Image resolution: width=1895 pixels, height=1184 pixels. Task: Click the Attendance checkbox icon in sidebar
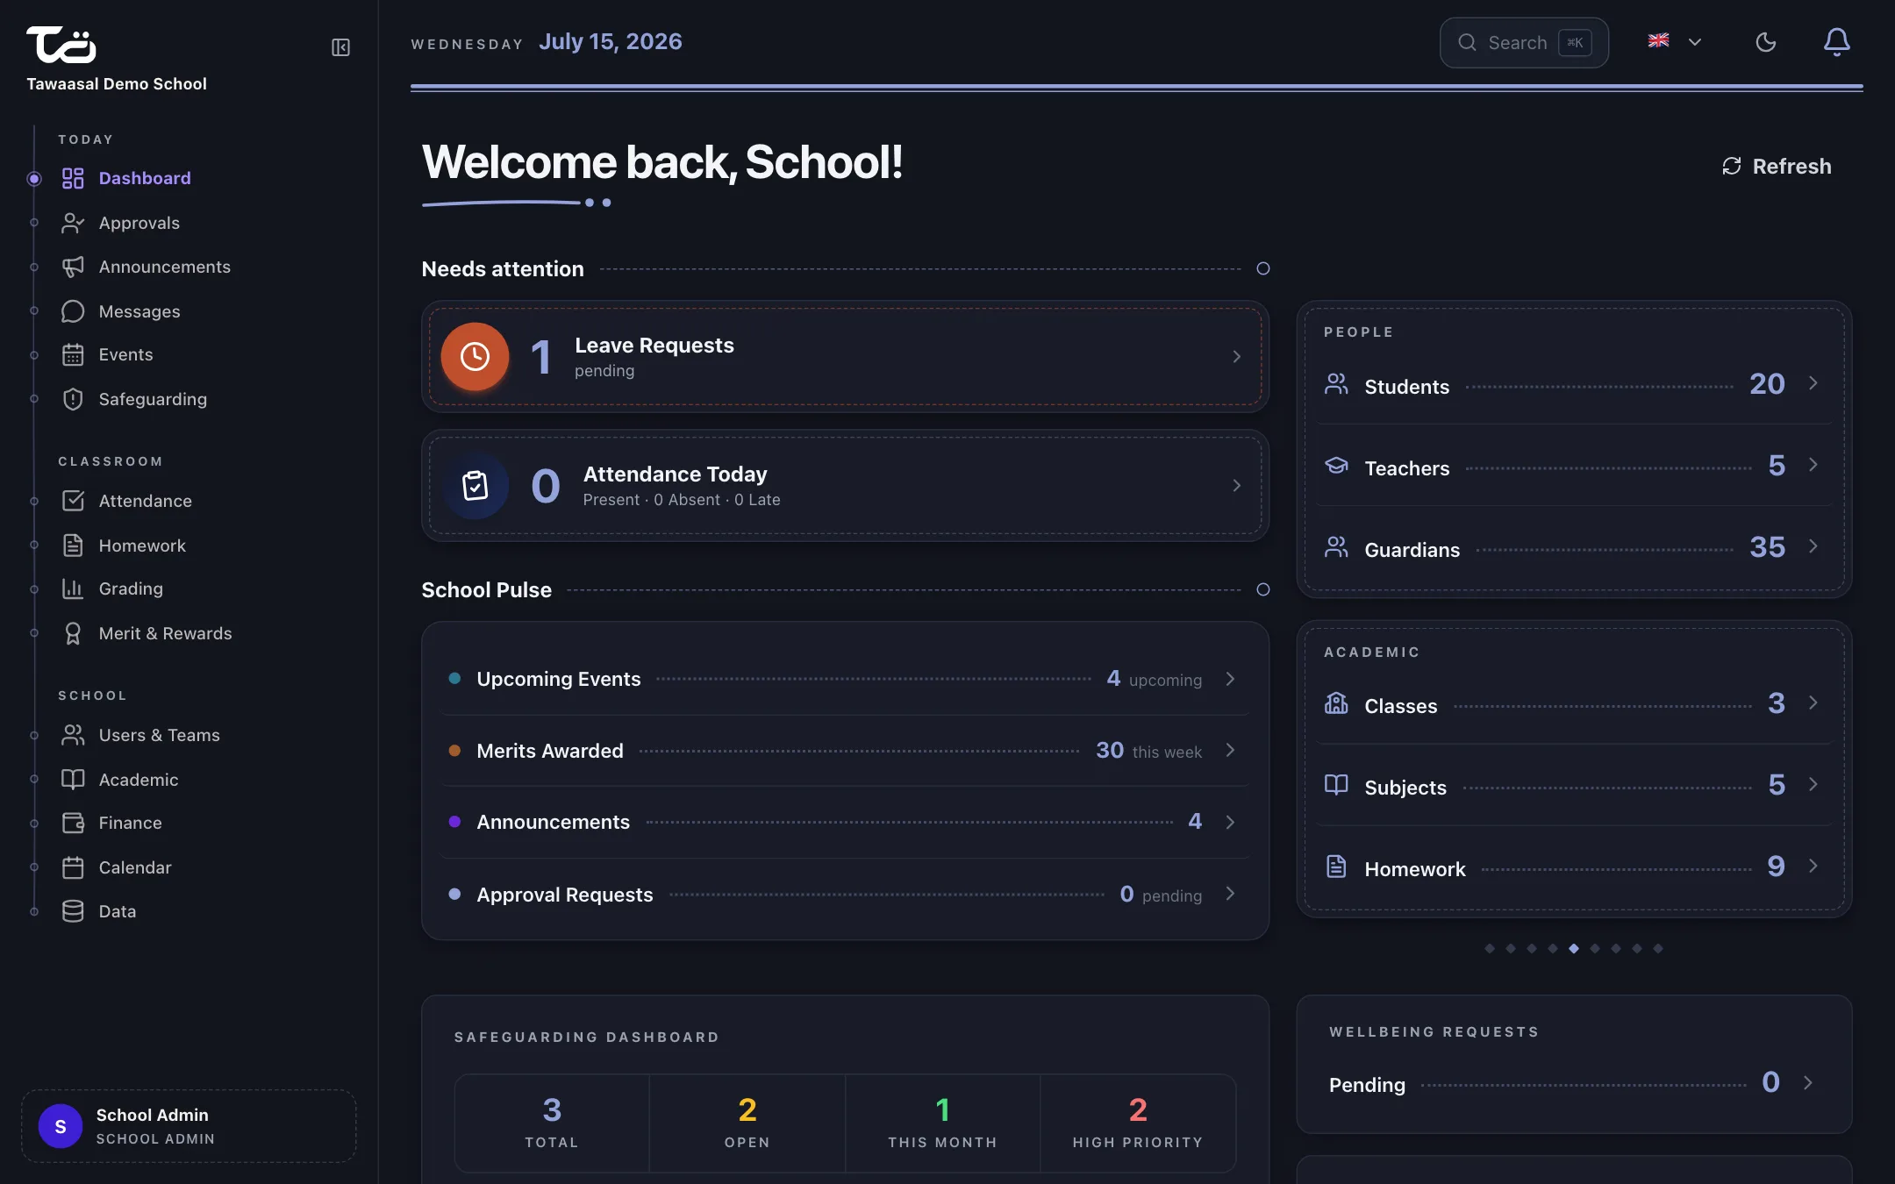[x=73, y=501]
